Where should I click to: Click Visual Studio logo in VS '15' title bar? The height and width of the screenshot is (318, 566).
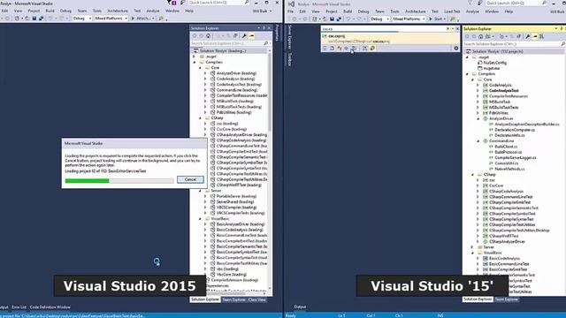[x=291, y=4]
